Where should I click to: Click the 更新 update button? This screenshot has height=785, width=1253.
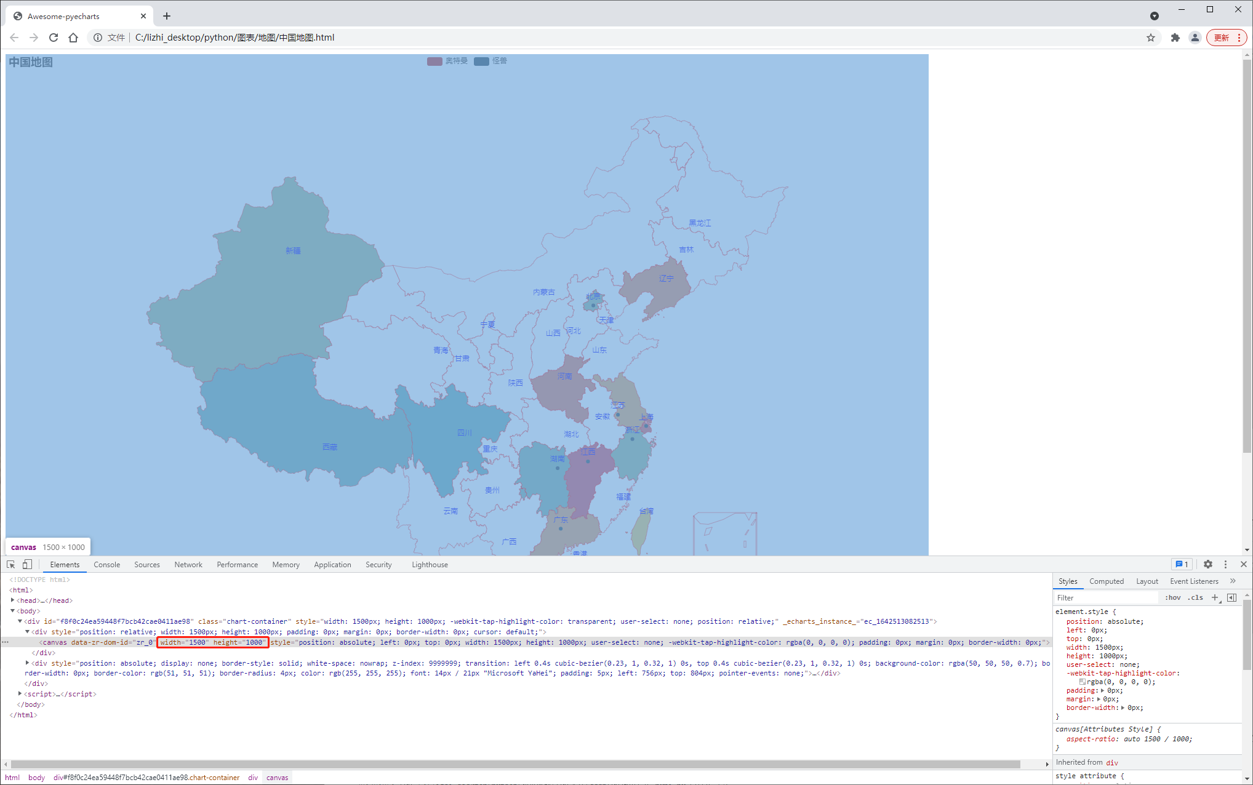[1222, 38]
